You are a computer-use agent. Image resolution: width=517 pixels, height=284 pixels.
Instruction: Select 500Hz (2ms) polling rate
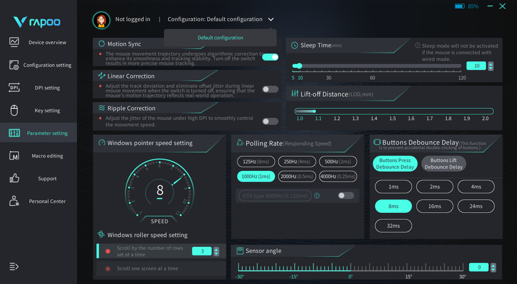pyautogui.click(x=338, y=161)
